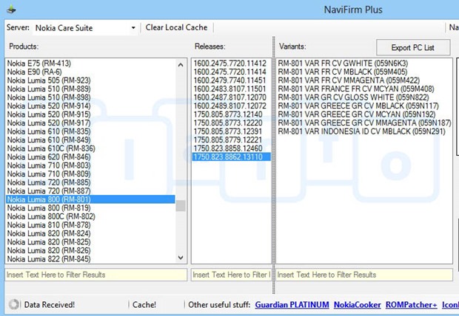Viewport: 459px width, 316px height.
Task: Click the Products list scroll down arrow
Action: [181, 258]
